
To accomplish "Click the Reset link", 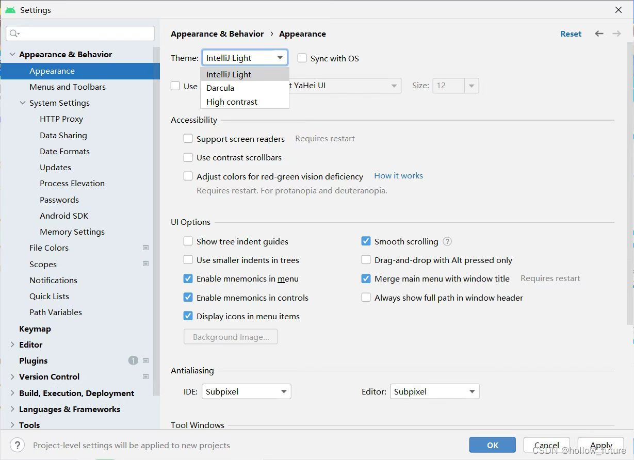I will click(571, 34).
